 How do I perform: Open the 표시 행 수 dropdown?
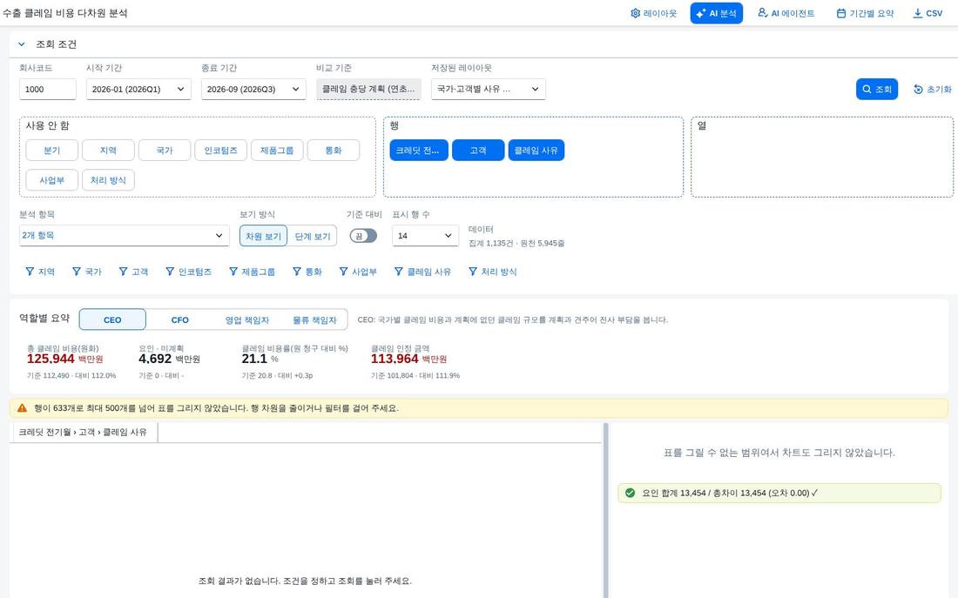point(425,236)
